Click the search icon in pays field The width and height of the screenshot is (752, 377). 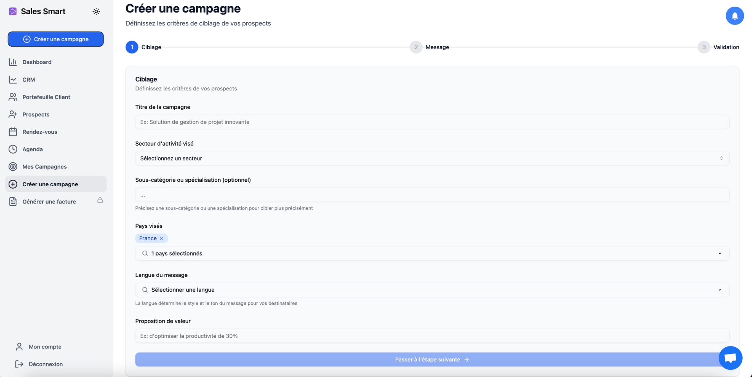click(145, 253)
